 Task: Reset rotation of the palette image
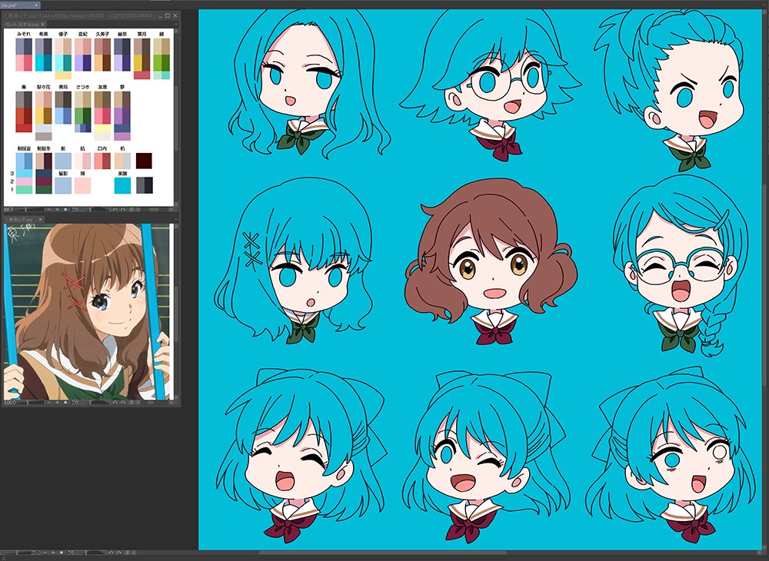tap(132, 210)
